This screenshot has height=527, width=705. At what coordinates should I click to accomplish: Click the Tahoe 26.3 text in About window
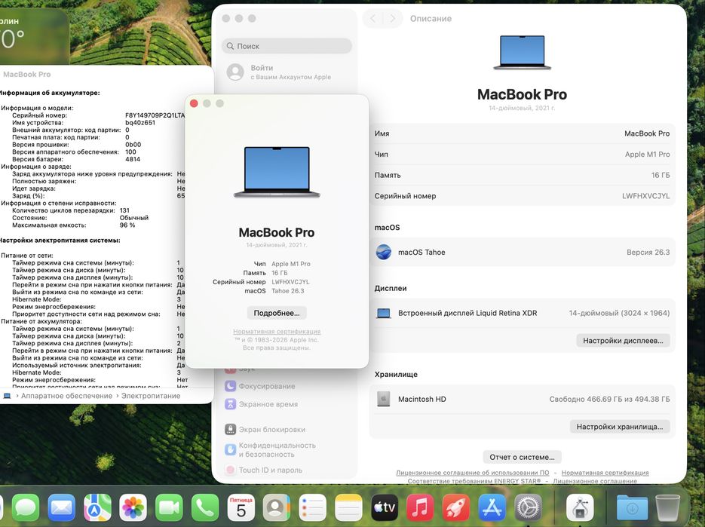click(x=288, y=291)
